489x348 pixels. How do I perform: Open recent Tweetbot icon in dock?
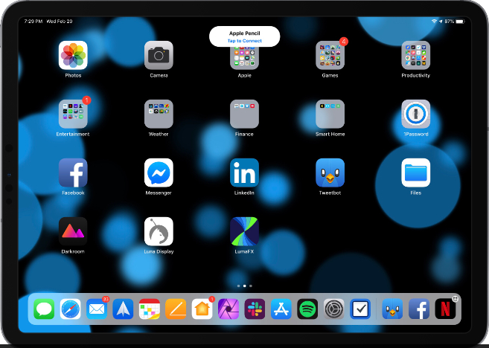393,309
